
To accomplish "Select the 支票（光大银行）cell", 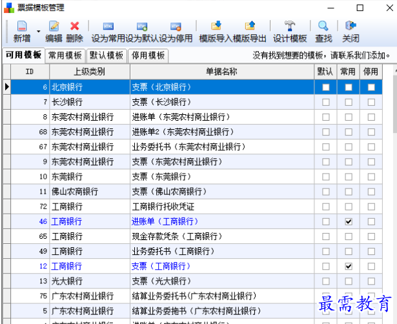I will click(x=222, y=281).
